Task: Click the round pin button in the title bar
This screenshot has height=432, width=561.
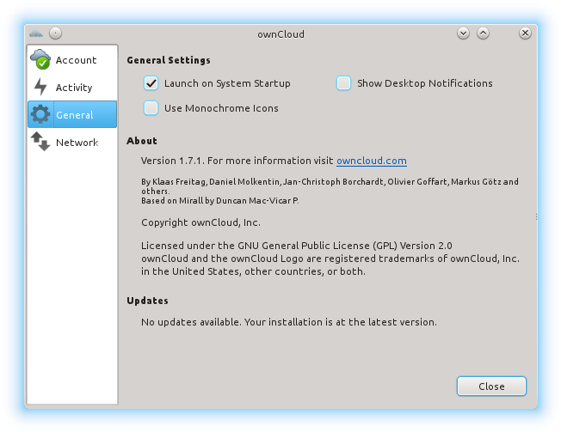Action: coord(55,33)
